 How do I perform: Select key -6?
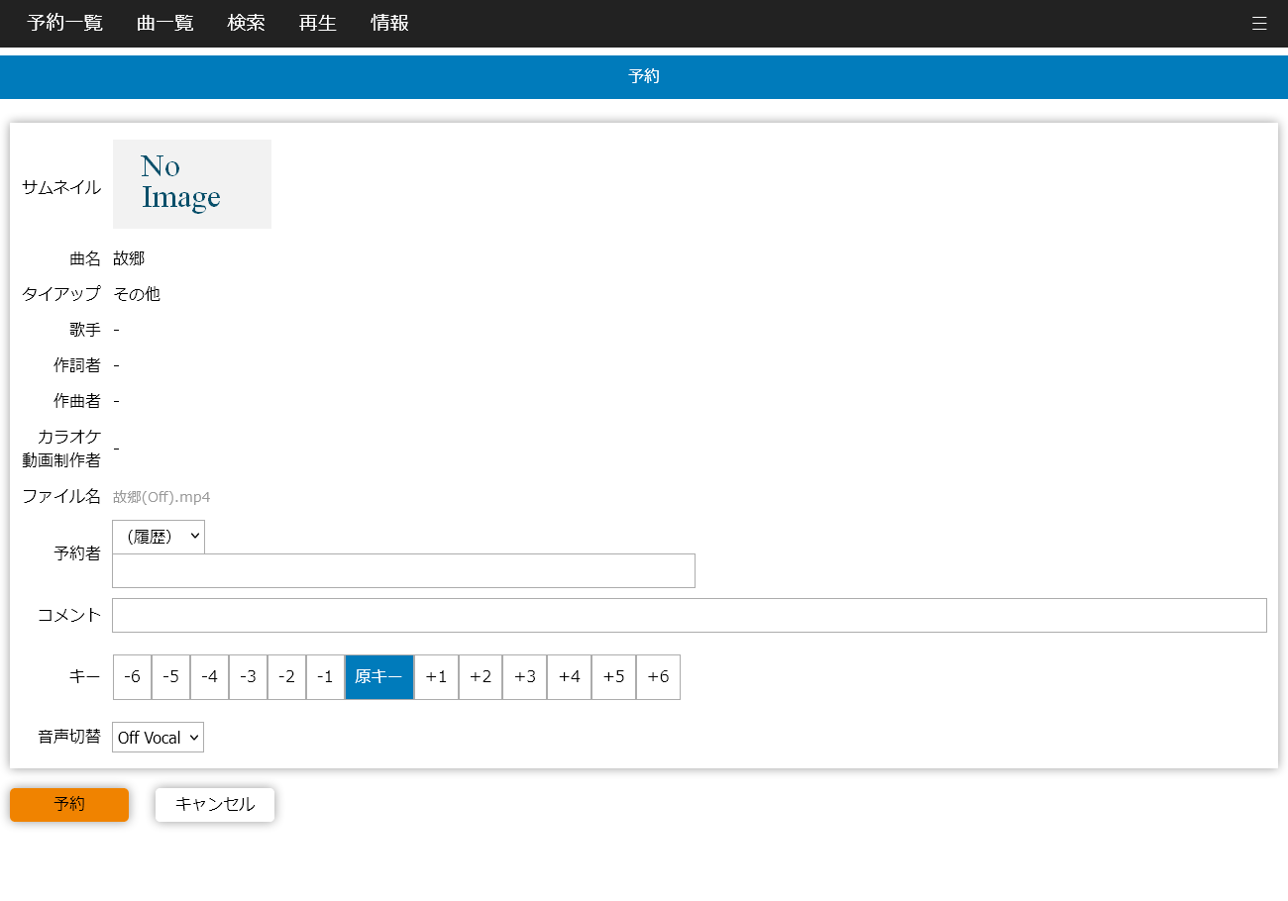click(132, 677)
